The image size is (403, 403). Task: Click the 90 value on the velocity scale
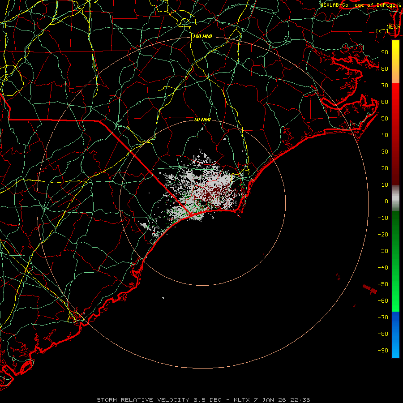385,52
